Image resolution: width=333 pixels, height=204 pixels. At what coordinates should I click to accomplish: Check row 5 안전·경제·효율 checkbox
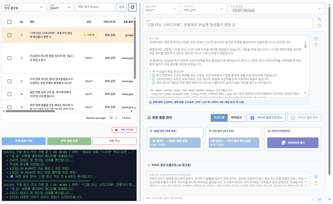(x=9, y=107)
